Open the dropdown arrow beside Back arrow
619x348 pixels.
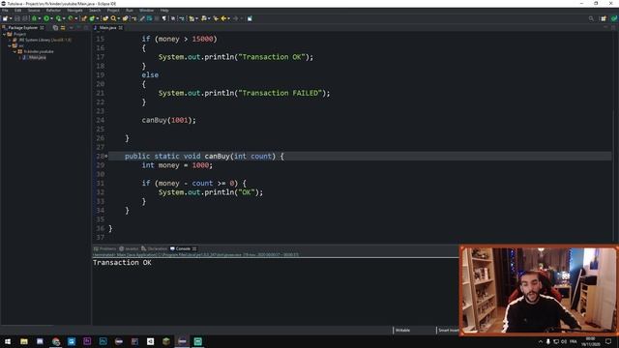[x=228, y=18]
